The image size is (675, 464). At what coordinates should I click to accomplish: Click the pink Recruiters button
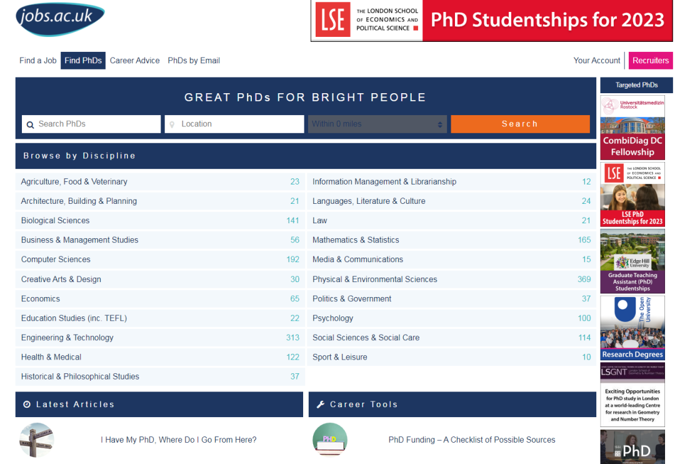pos(651,60)
